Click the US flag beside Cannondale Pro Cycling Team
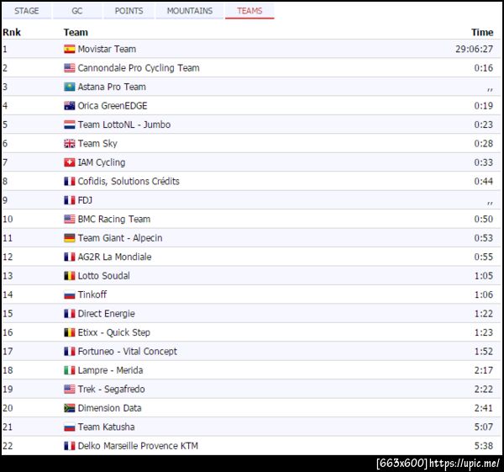Screen dimensions: 504x472 tap(70, 68)
